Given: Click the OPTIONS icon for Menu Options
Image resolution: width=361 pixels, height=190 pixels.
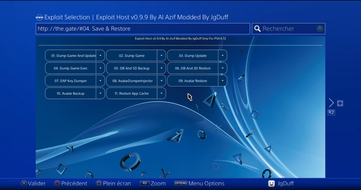Looking at the screenshot, I should click(181, 183).
